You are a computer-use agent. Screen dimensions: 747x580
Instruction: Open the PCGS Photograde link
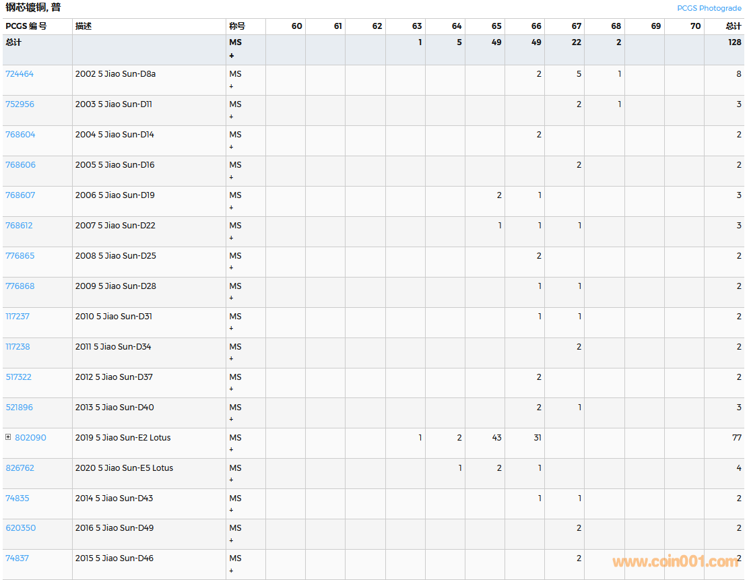[x=709, y=8]
